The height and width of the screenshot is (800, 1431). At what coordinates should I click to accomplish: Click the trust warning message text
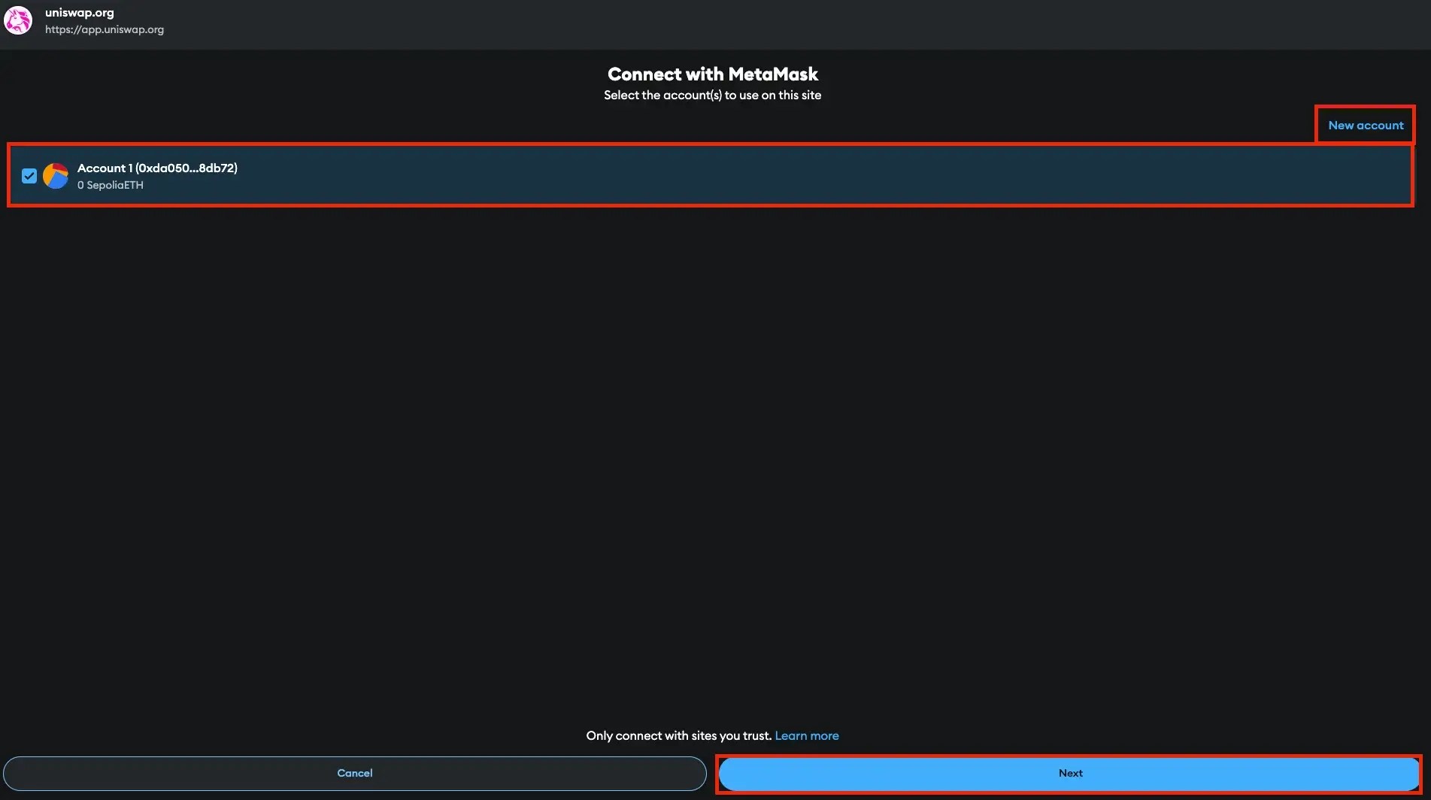click(x=678, y=735)
